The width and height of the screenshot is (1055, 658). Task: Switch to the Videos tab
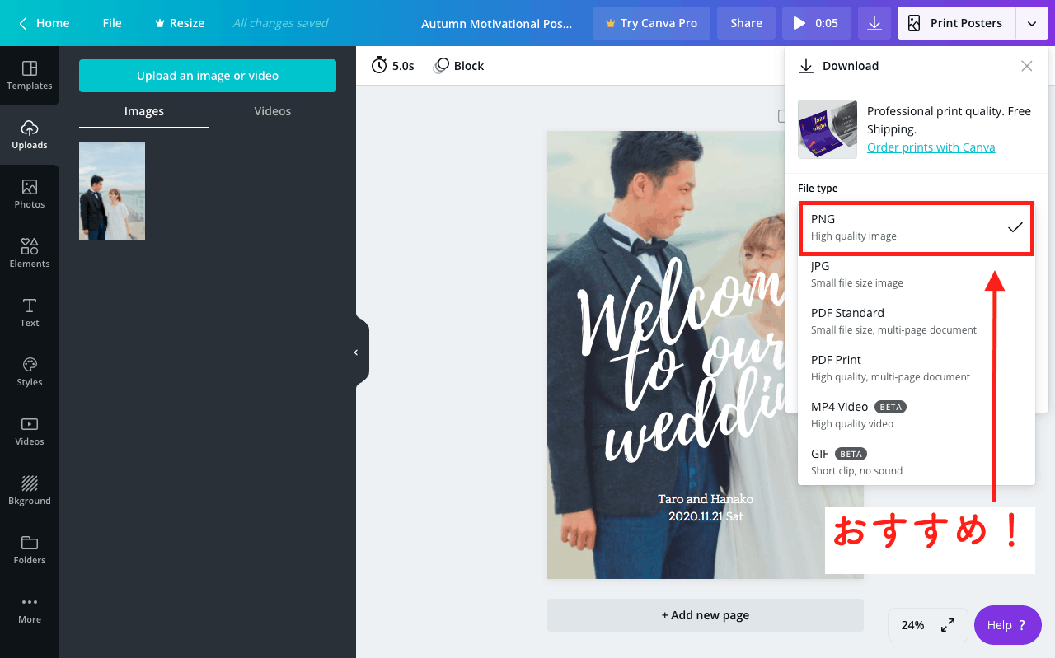tap(272, 111)
